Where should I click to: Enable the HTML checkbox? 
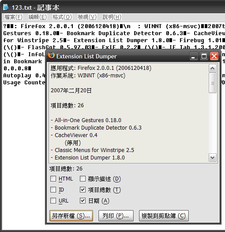click(x=53, y=178)
